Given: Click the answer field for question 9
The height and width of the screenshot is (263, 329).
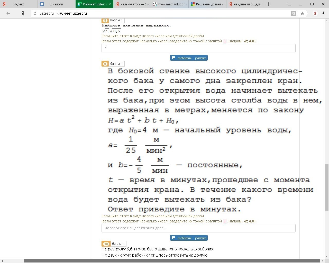Looking at the screenshot, I should pos(198,228).
